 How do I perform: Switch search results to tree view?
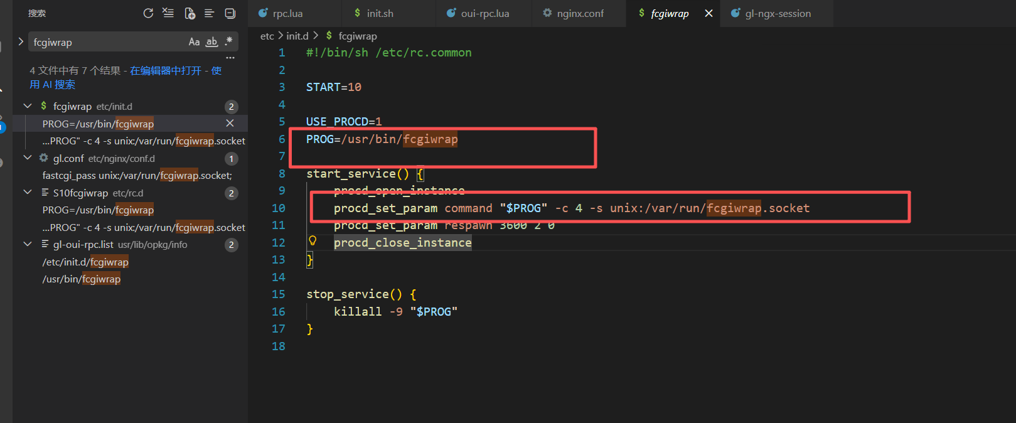click(x=210, y=13)
